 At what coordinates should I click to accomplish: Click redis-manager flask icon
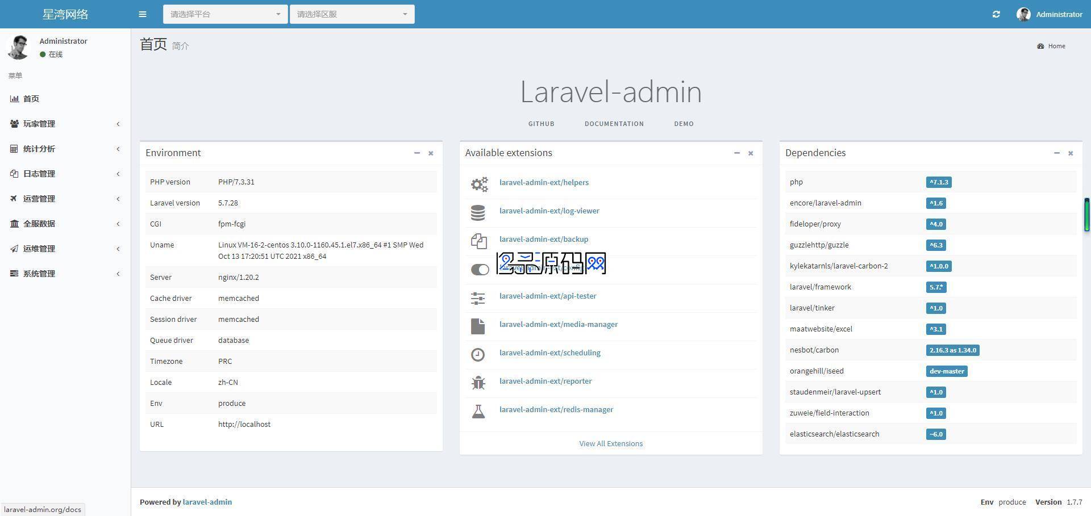coord(478,411)
